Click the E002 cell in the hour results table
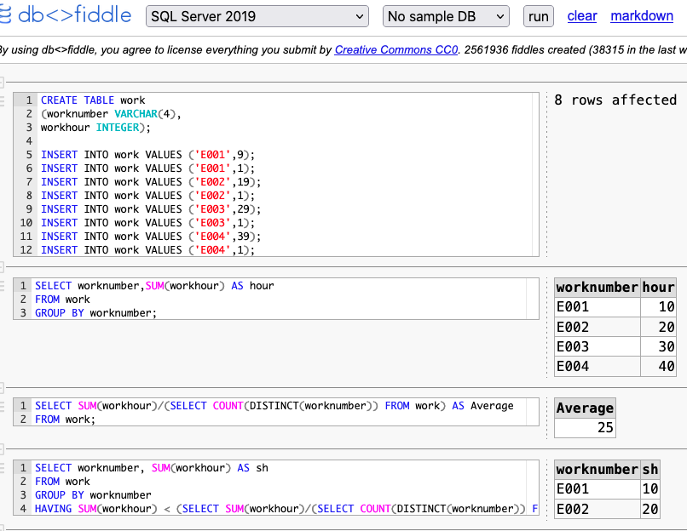Screen dimensions: 687x531 (598, 327)
